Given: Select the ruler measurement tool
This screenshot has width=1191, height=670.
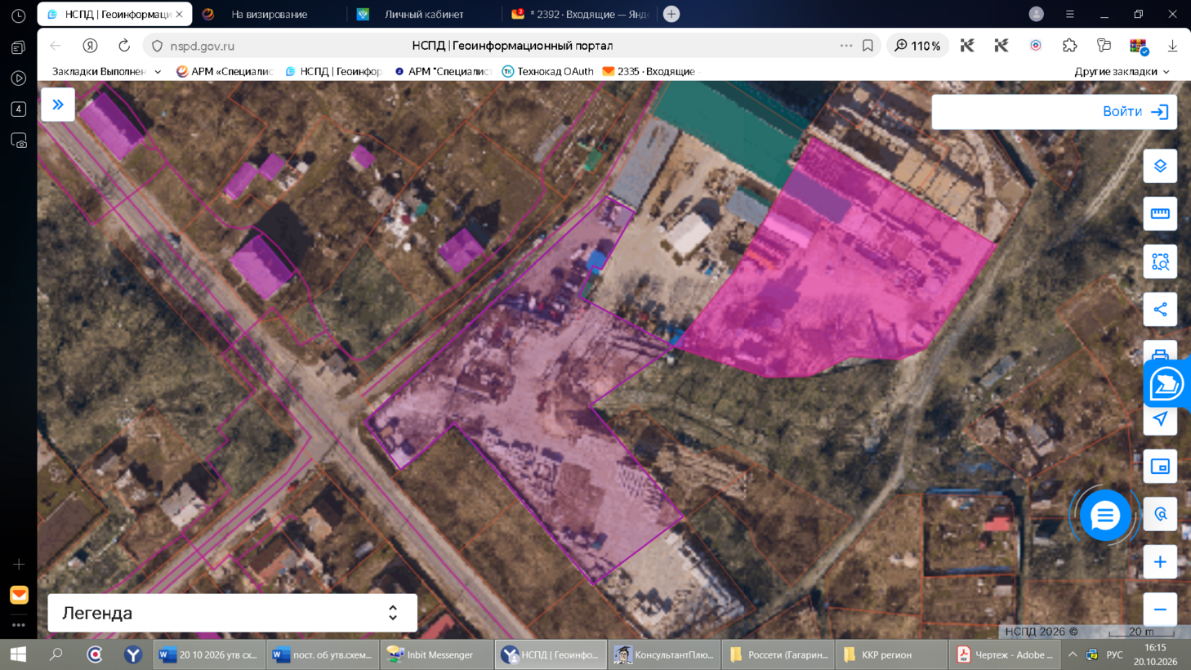Looking at the screenshot, I should [x=1160, y=214].
